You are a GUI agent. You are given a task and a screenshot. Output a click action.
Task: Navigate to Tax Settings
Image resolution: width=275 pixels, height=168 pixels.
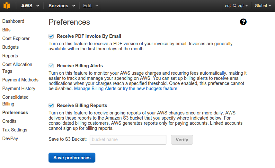[15, 130]
